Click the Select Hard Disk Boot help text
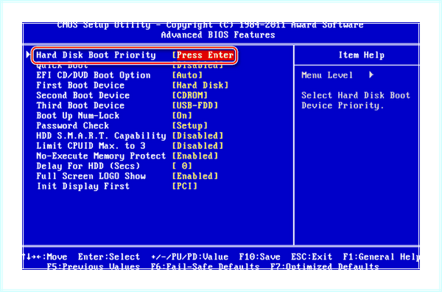Image resolution: width=442 pixels, height=292 pixels. [356, 100]
